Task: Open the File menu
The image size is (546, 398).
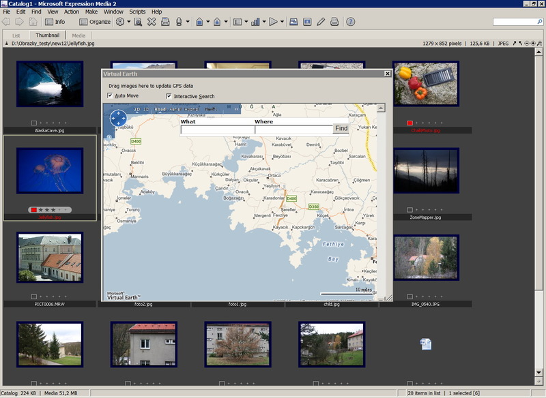Action: [x=7, y=12]
